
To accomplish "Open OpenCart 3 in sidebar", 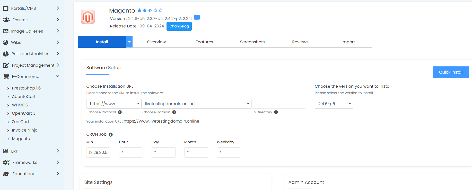I will point(23,113).
